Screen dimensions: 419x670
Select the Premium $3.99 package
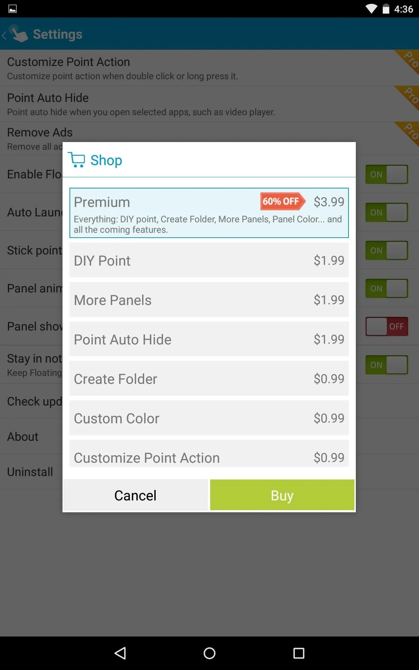tap(209, 213)
